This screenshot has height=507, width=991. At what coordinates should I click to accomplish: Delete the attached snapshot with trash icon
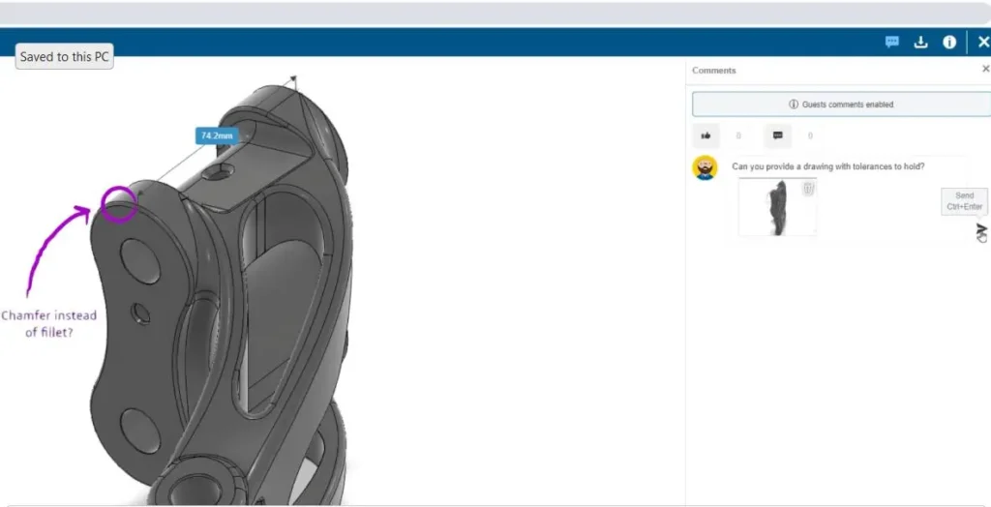808,189
